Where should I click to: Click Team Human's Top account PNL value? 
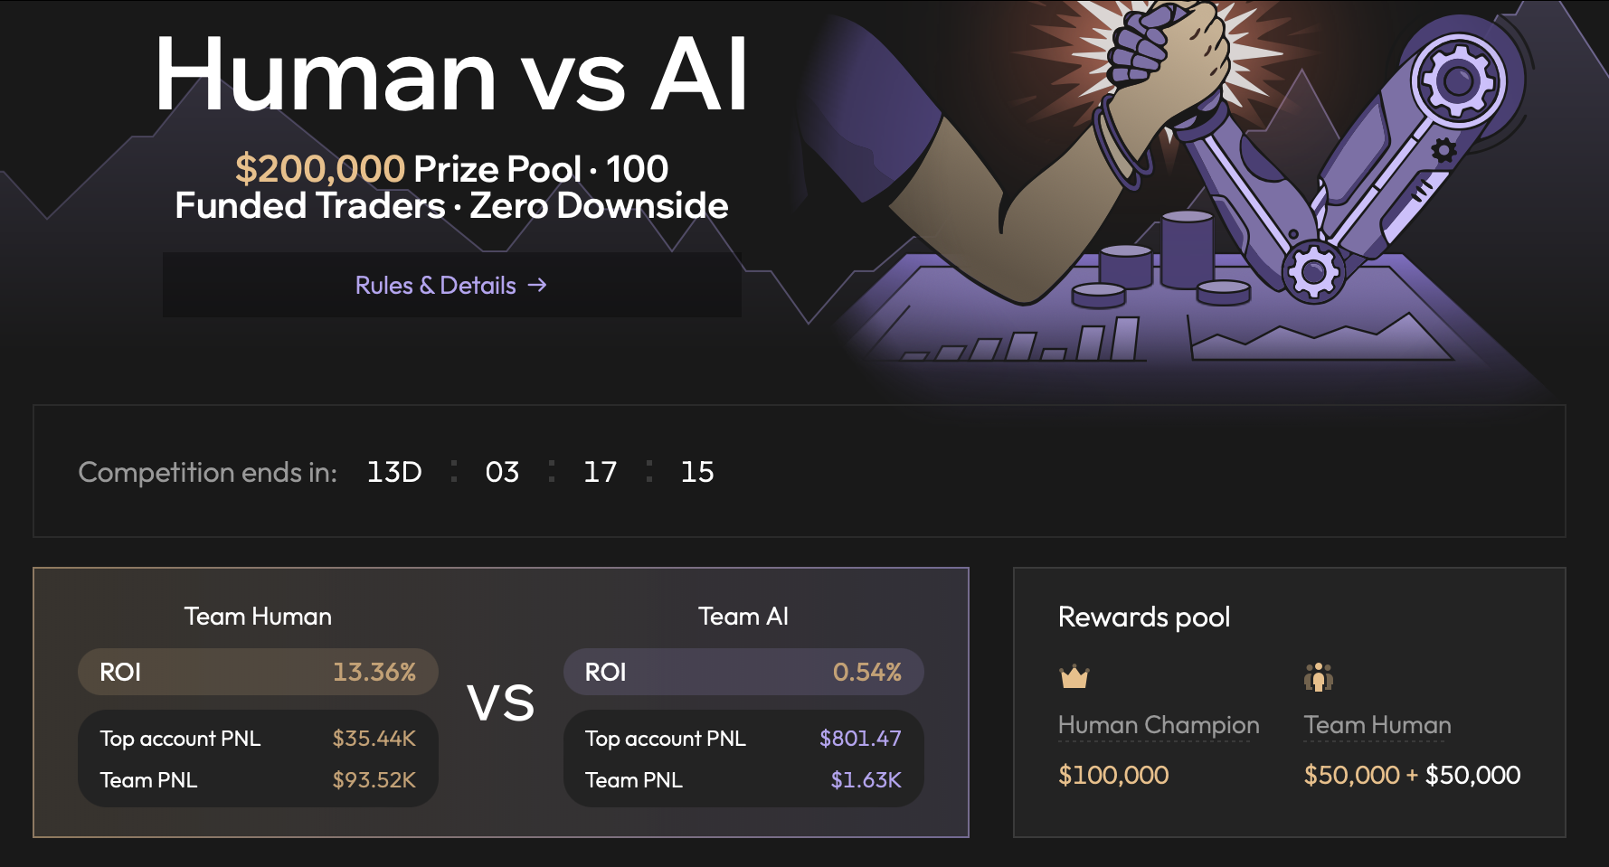tap(374, 739)
